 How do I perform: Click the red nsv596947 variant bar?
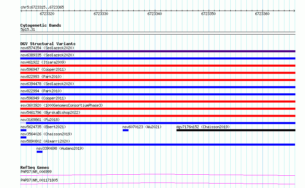click(x=158, y=73)
